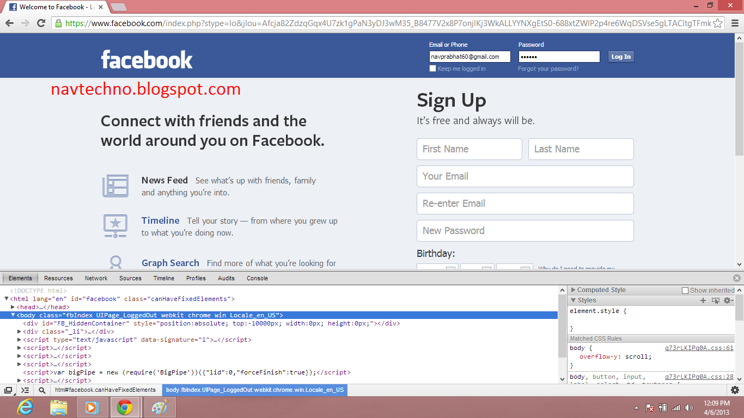Bookmark this page with the star icon
Image resolution: width=744 pixels, height=418 pixels.
(718, 23)
